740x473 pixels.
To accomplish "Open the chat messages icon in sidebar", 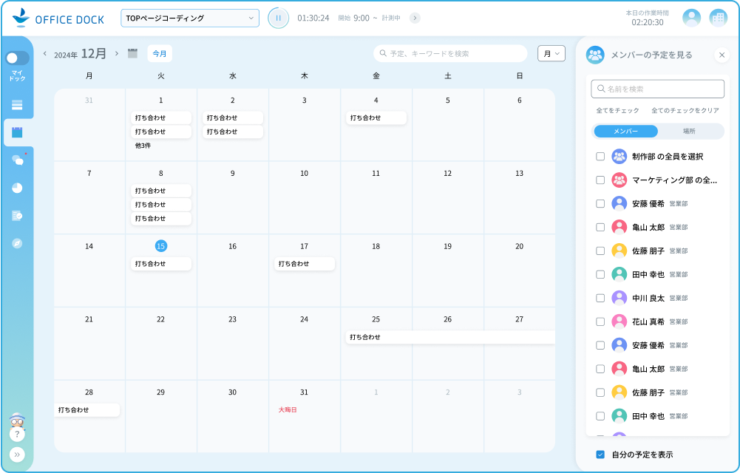I will click(x=17, y=160).
